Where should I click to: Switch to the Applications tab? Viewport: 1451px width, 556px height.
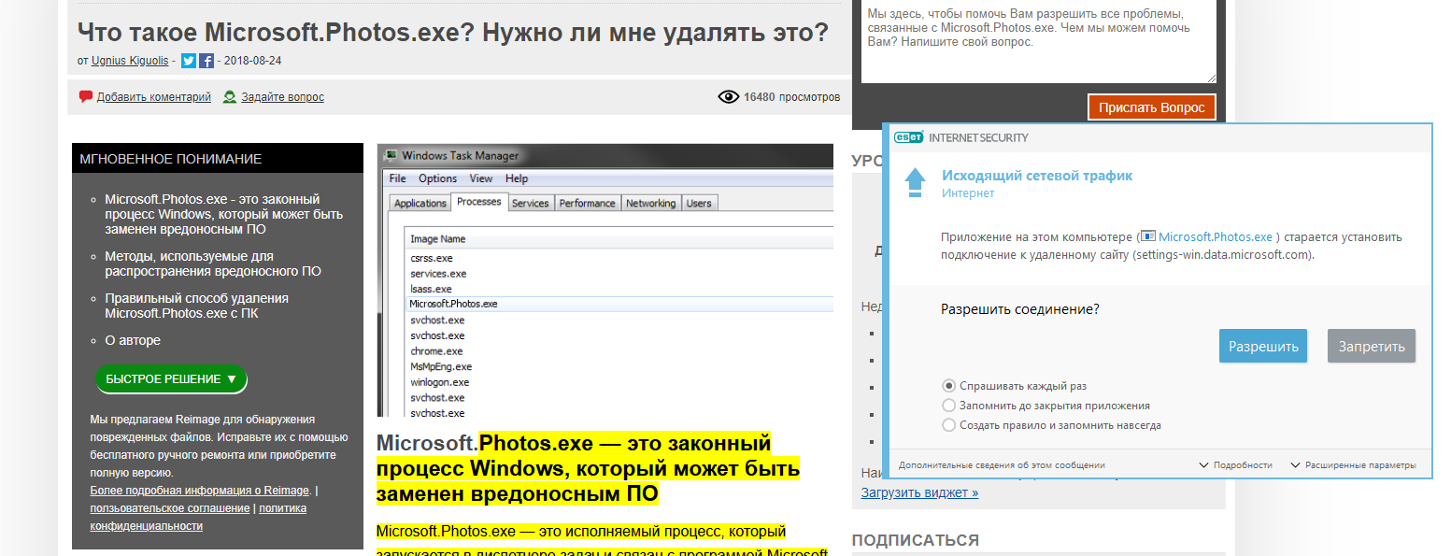[420, 203]
